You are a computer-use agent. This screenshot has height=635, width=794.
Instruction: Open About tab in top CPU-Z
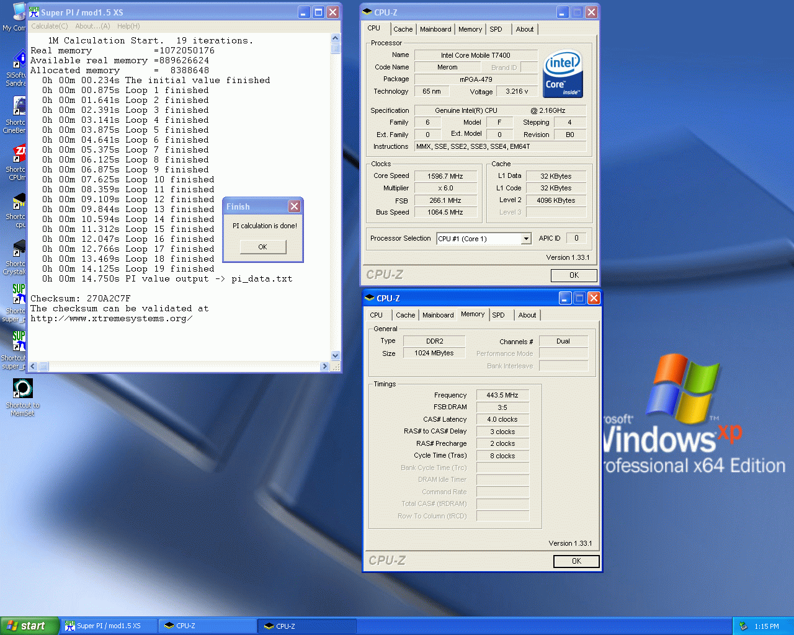coord(525,29)
